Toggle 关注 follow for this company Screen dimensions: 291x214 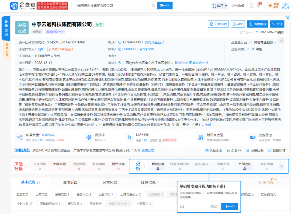pyautogui.click(x=277, y=24)
